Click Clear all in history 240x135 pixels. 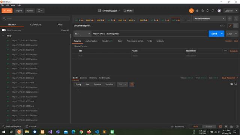(x=65, y=30)
